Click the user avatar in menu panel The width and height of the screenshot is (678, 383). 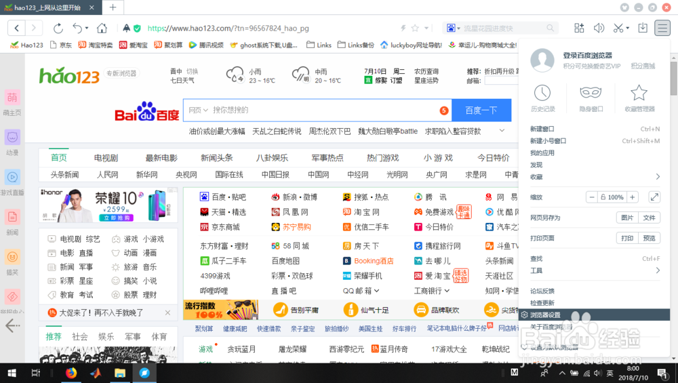coord(542,60)
